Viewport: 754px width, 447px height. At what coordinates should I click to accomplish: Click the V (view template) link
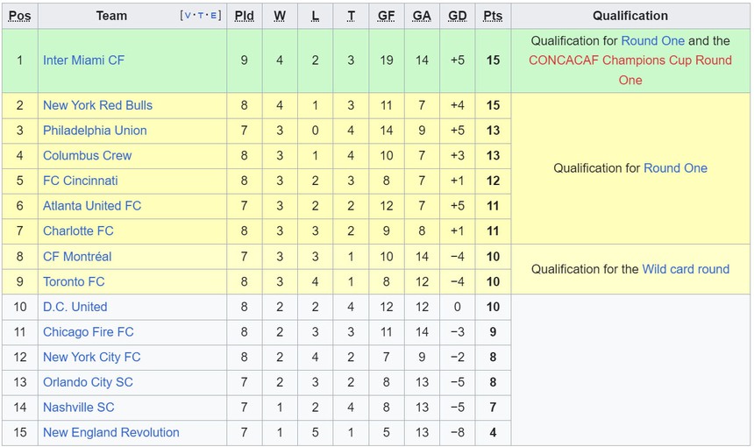pos(188,16)
